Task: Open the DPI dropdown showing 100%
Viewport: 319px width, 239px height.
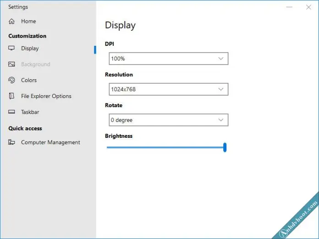Action: [x=169, y=59]
